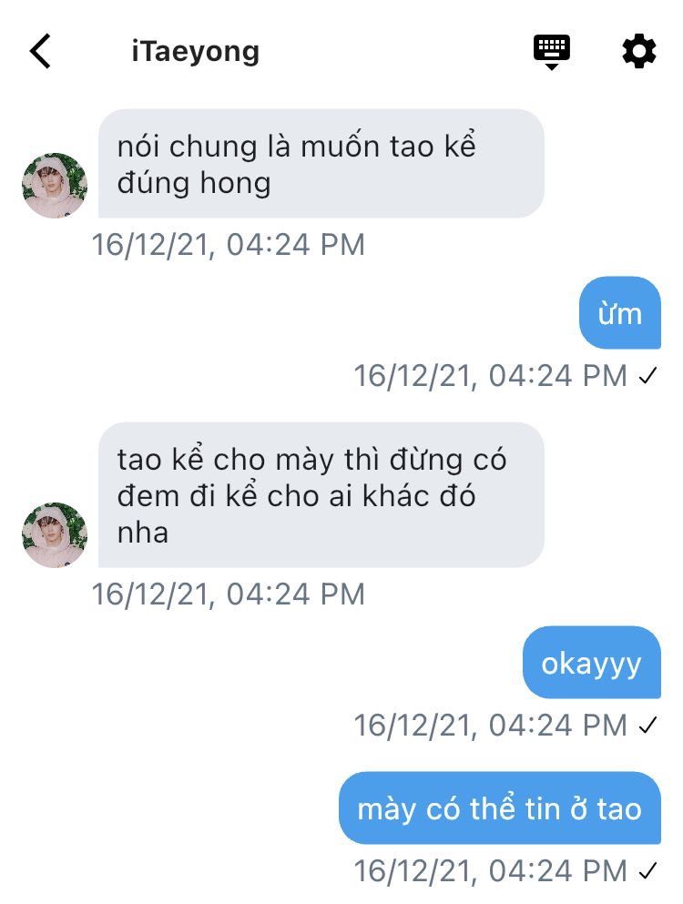Screen dimensions: 683x904
Task: Select the "tao kể cho mày thì đừng" bubble
Action: pyautogui.click(x=321, y=495)
